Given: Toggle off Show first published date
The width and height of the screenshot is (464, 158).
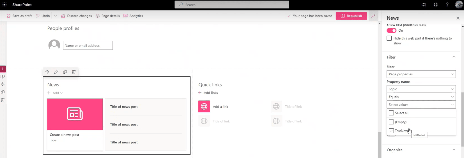Looking at the screenshot, I should [x=391, y=31].
